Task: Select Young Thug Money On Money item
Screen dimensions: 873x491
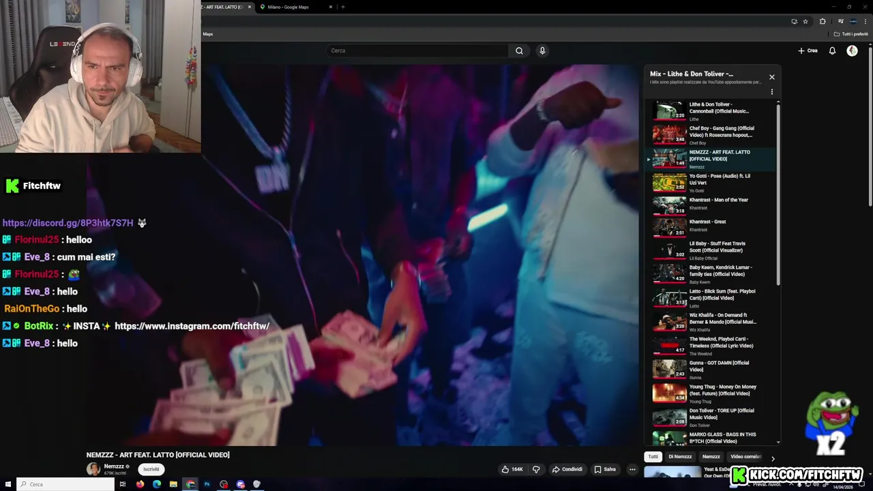Action: [712, 393]
